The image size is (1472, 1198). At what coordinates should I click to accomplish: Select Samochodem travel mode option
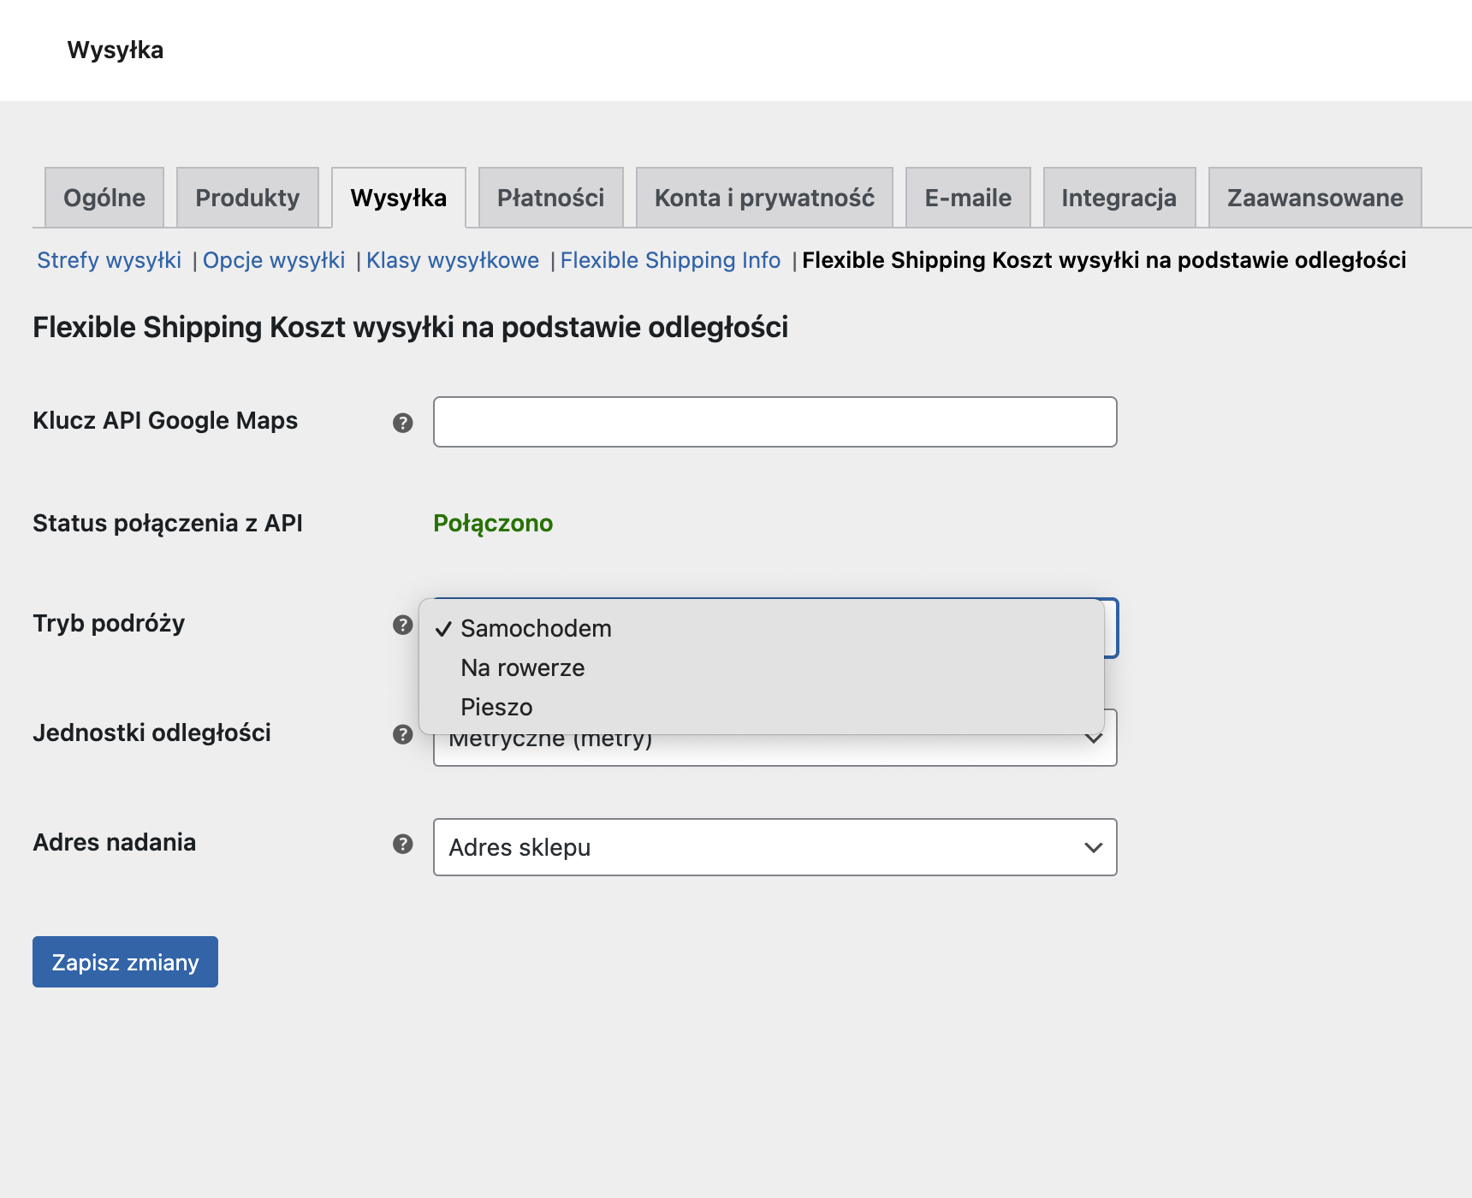point(536,628)
